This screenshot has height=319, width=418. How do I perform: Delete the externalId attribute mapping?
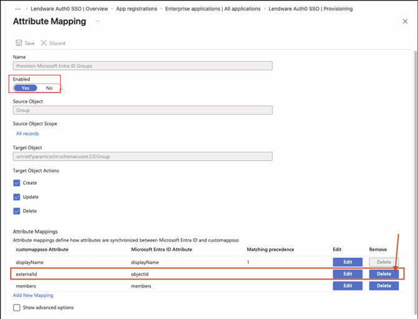(384, 273)
